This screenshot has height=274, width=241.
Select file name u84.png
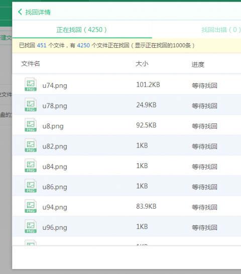coord(55,167)
